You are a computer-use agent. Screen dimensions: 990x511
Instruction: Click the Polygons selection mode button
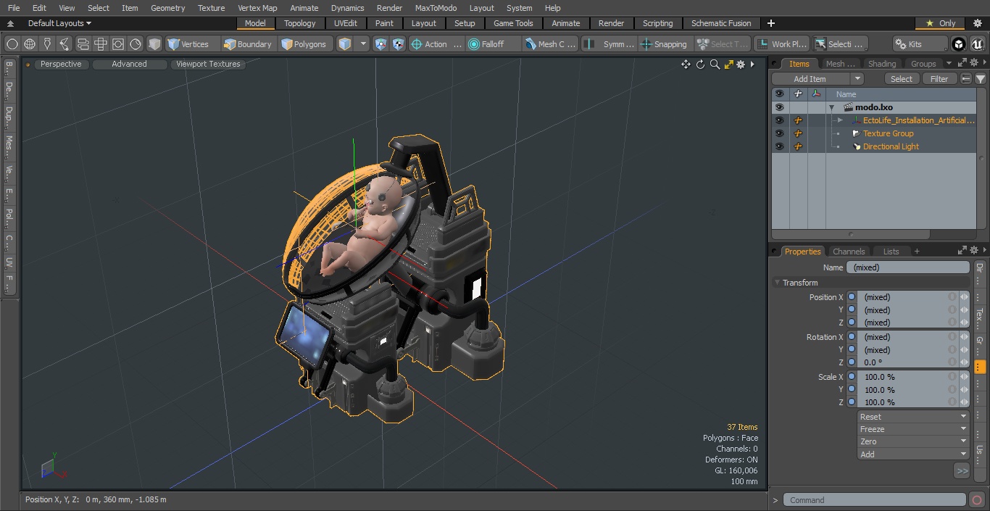click(x=304, y=44)
